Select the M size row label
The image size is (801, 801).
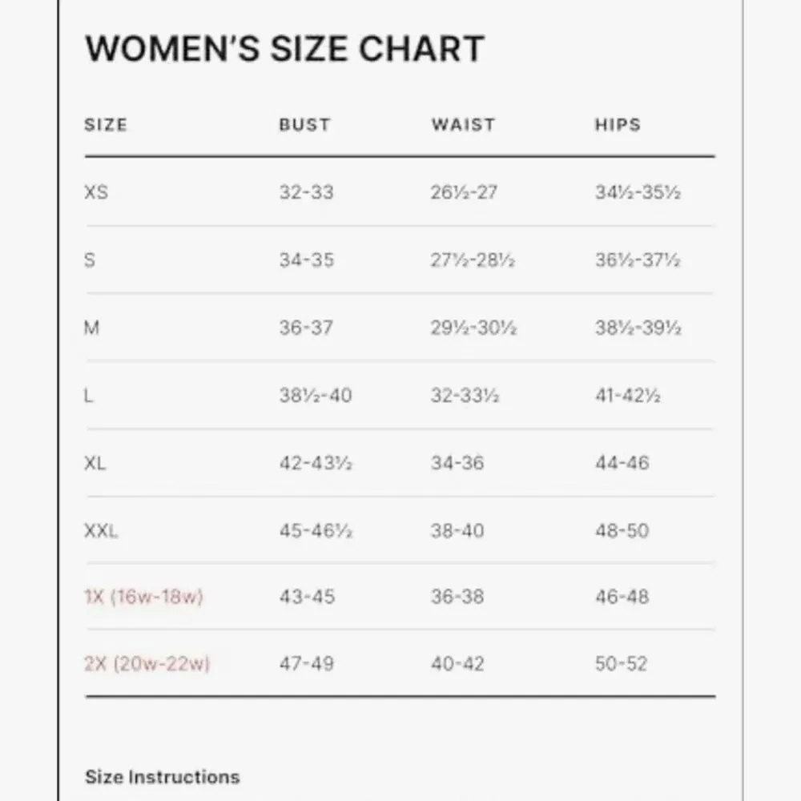pyautogui.click(x=91, y=328)
